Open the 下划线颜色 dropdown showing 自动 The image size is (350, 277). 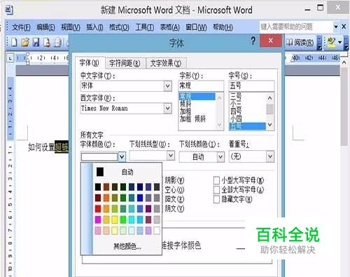point(220,157)
